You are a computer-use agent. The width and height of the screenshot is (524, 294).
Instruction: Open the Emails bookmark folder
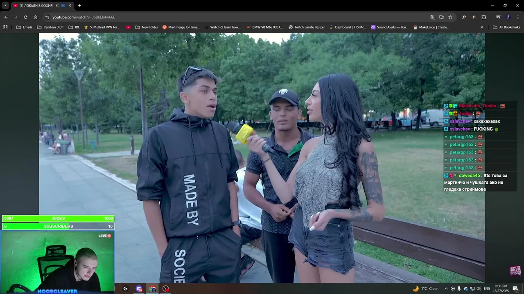(24, 27)
